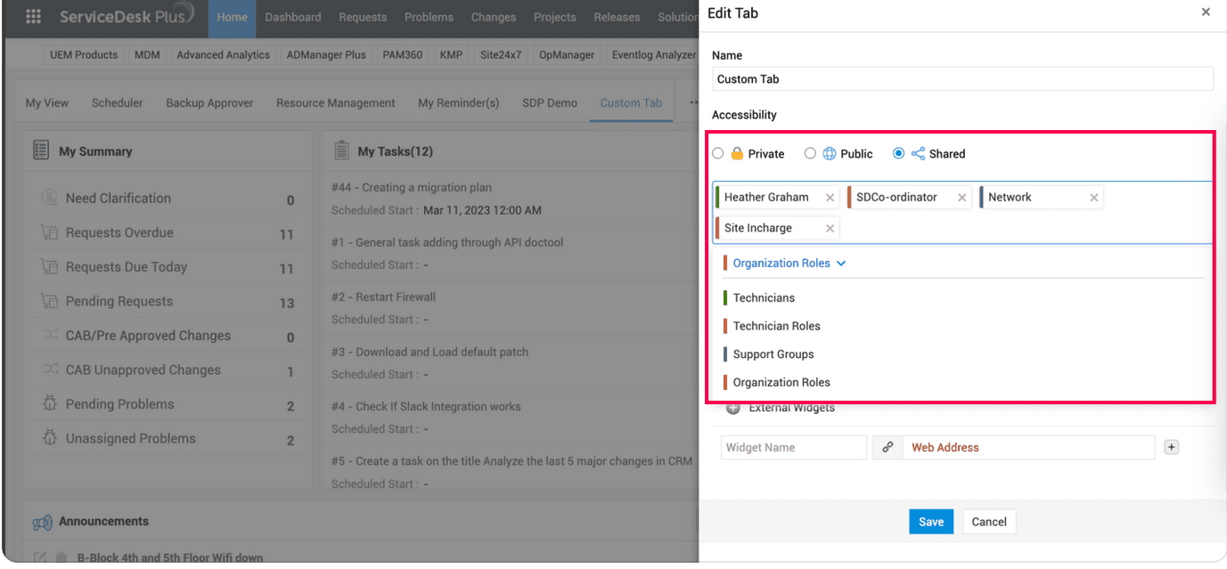This screenshot has width=1227, height=569.
Task: Open the Dashboard menu
Action: click(x=292, y=17)
